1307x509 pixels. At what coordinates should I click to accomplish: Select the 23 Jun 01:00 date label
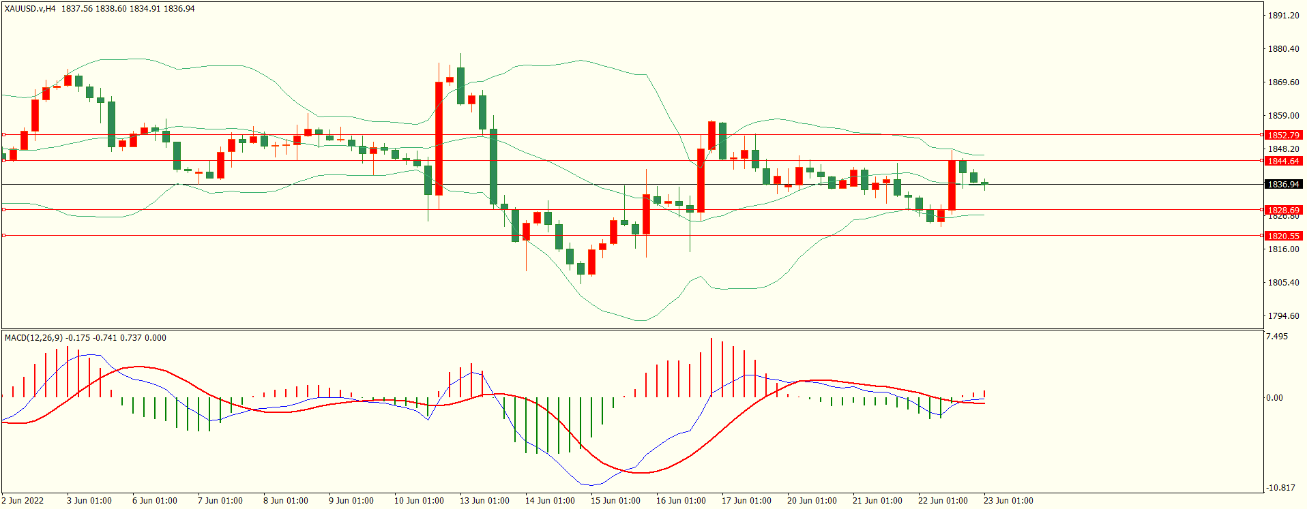coord(1008,501)
